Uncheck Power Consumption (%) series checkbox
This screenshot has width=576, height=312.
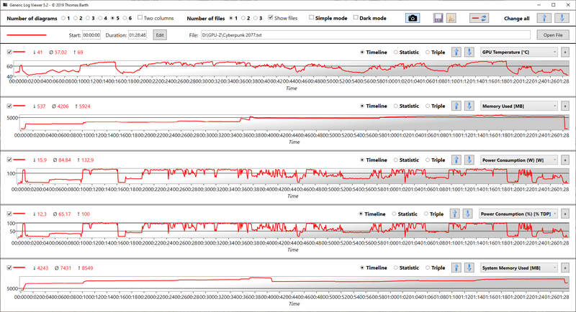coord(9,214)
